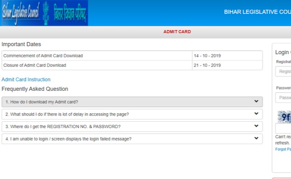Click the chevron on the page delay question

tap(256, 114)
